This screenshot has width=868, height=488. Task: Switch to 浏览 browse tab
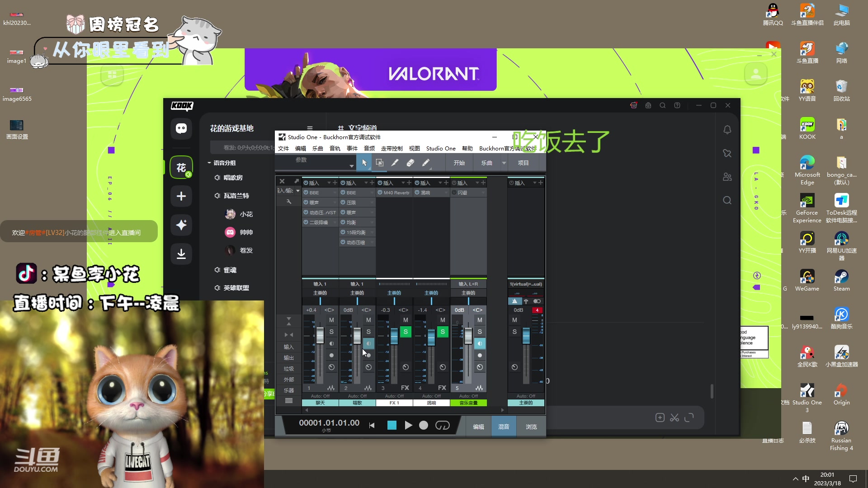click(531, 427)
